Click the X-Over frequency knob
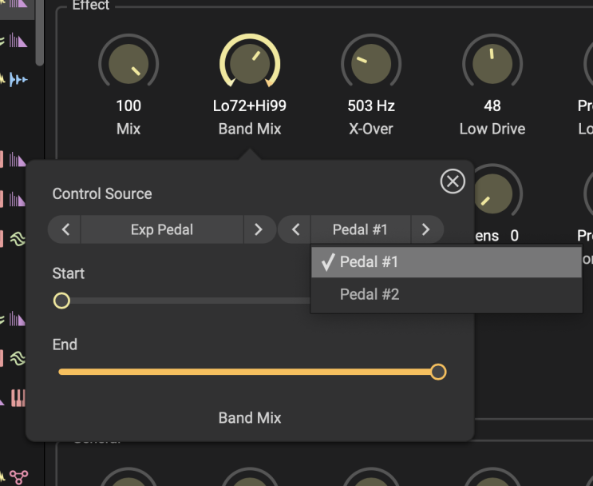The image size is (593, 486). (371, 64)
